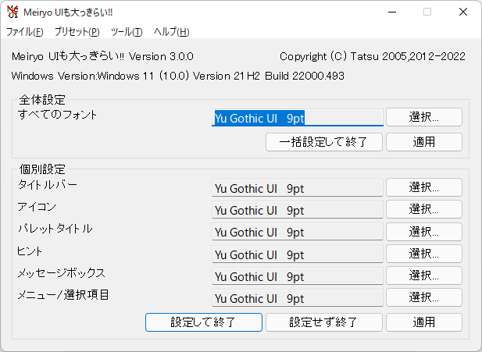Select font for メッセージボックス using 選択
Image resolution: width=482 pixels, height=352 pixels.
(x=423, y=276)
